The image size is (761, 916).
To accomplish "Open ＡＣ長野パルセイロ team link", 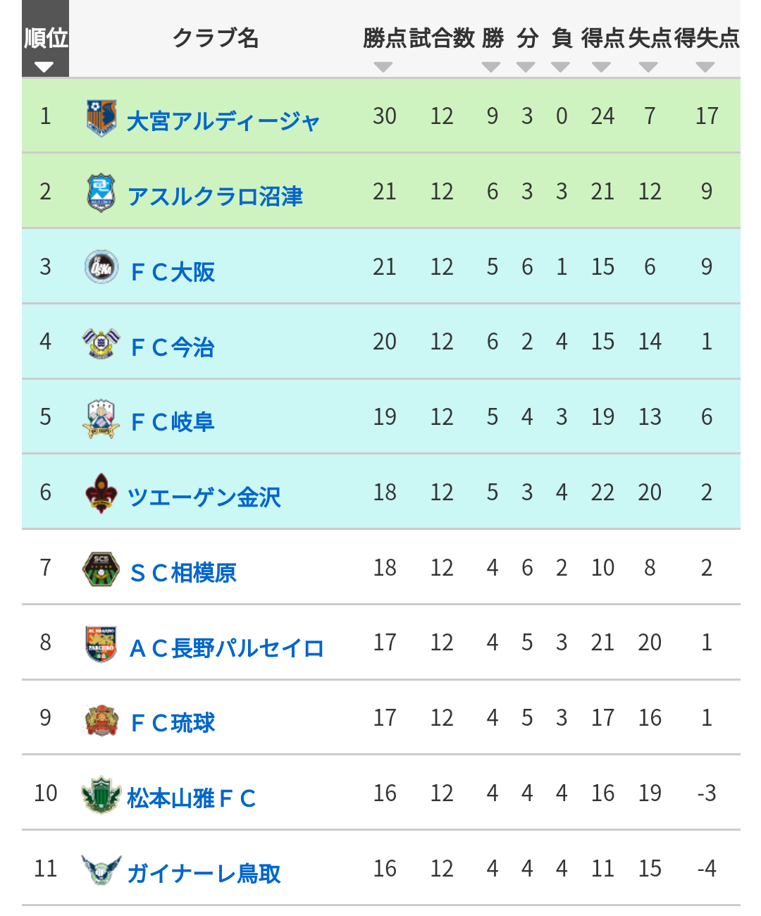I will (227, 648).
